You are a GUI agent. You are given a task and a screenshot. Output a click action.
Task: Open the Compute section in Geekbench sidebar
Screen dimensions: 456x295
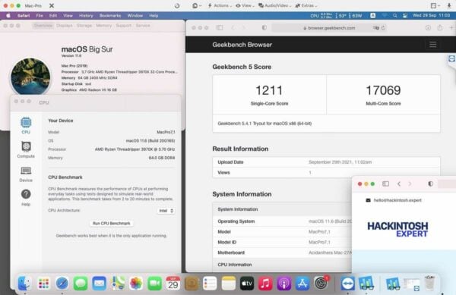[x=26, y=149]
